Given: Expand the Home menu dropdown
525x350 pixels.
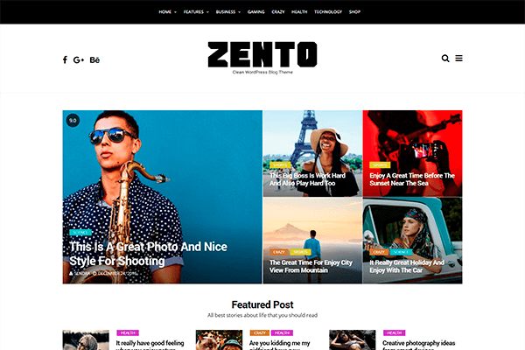Looking at the screenshot, I should tap(167, 12).
